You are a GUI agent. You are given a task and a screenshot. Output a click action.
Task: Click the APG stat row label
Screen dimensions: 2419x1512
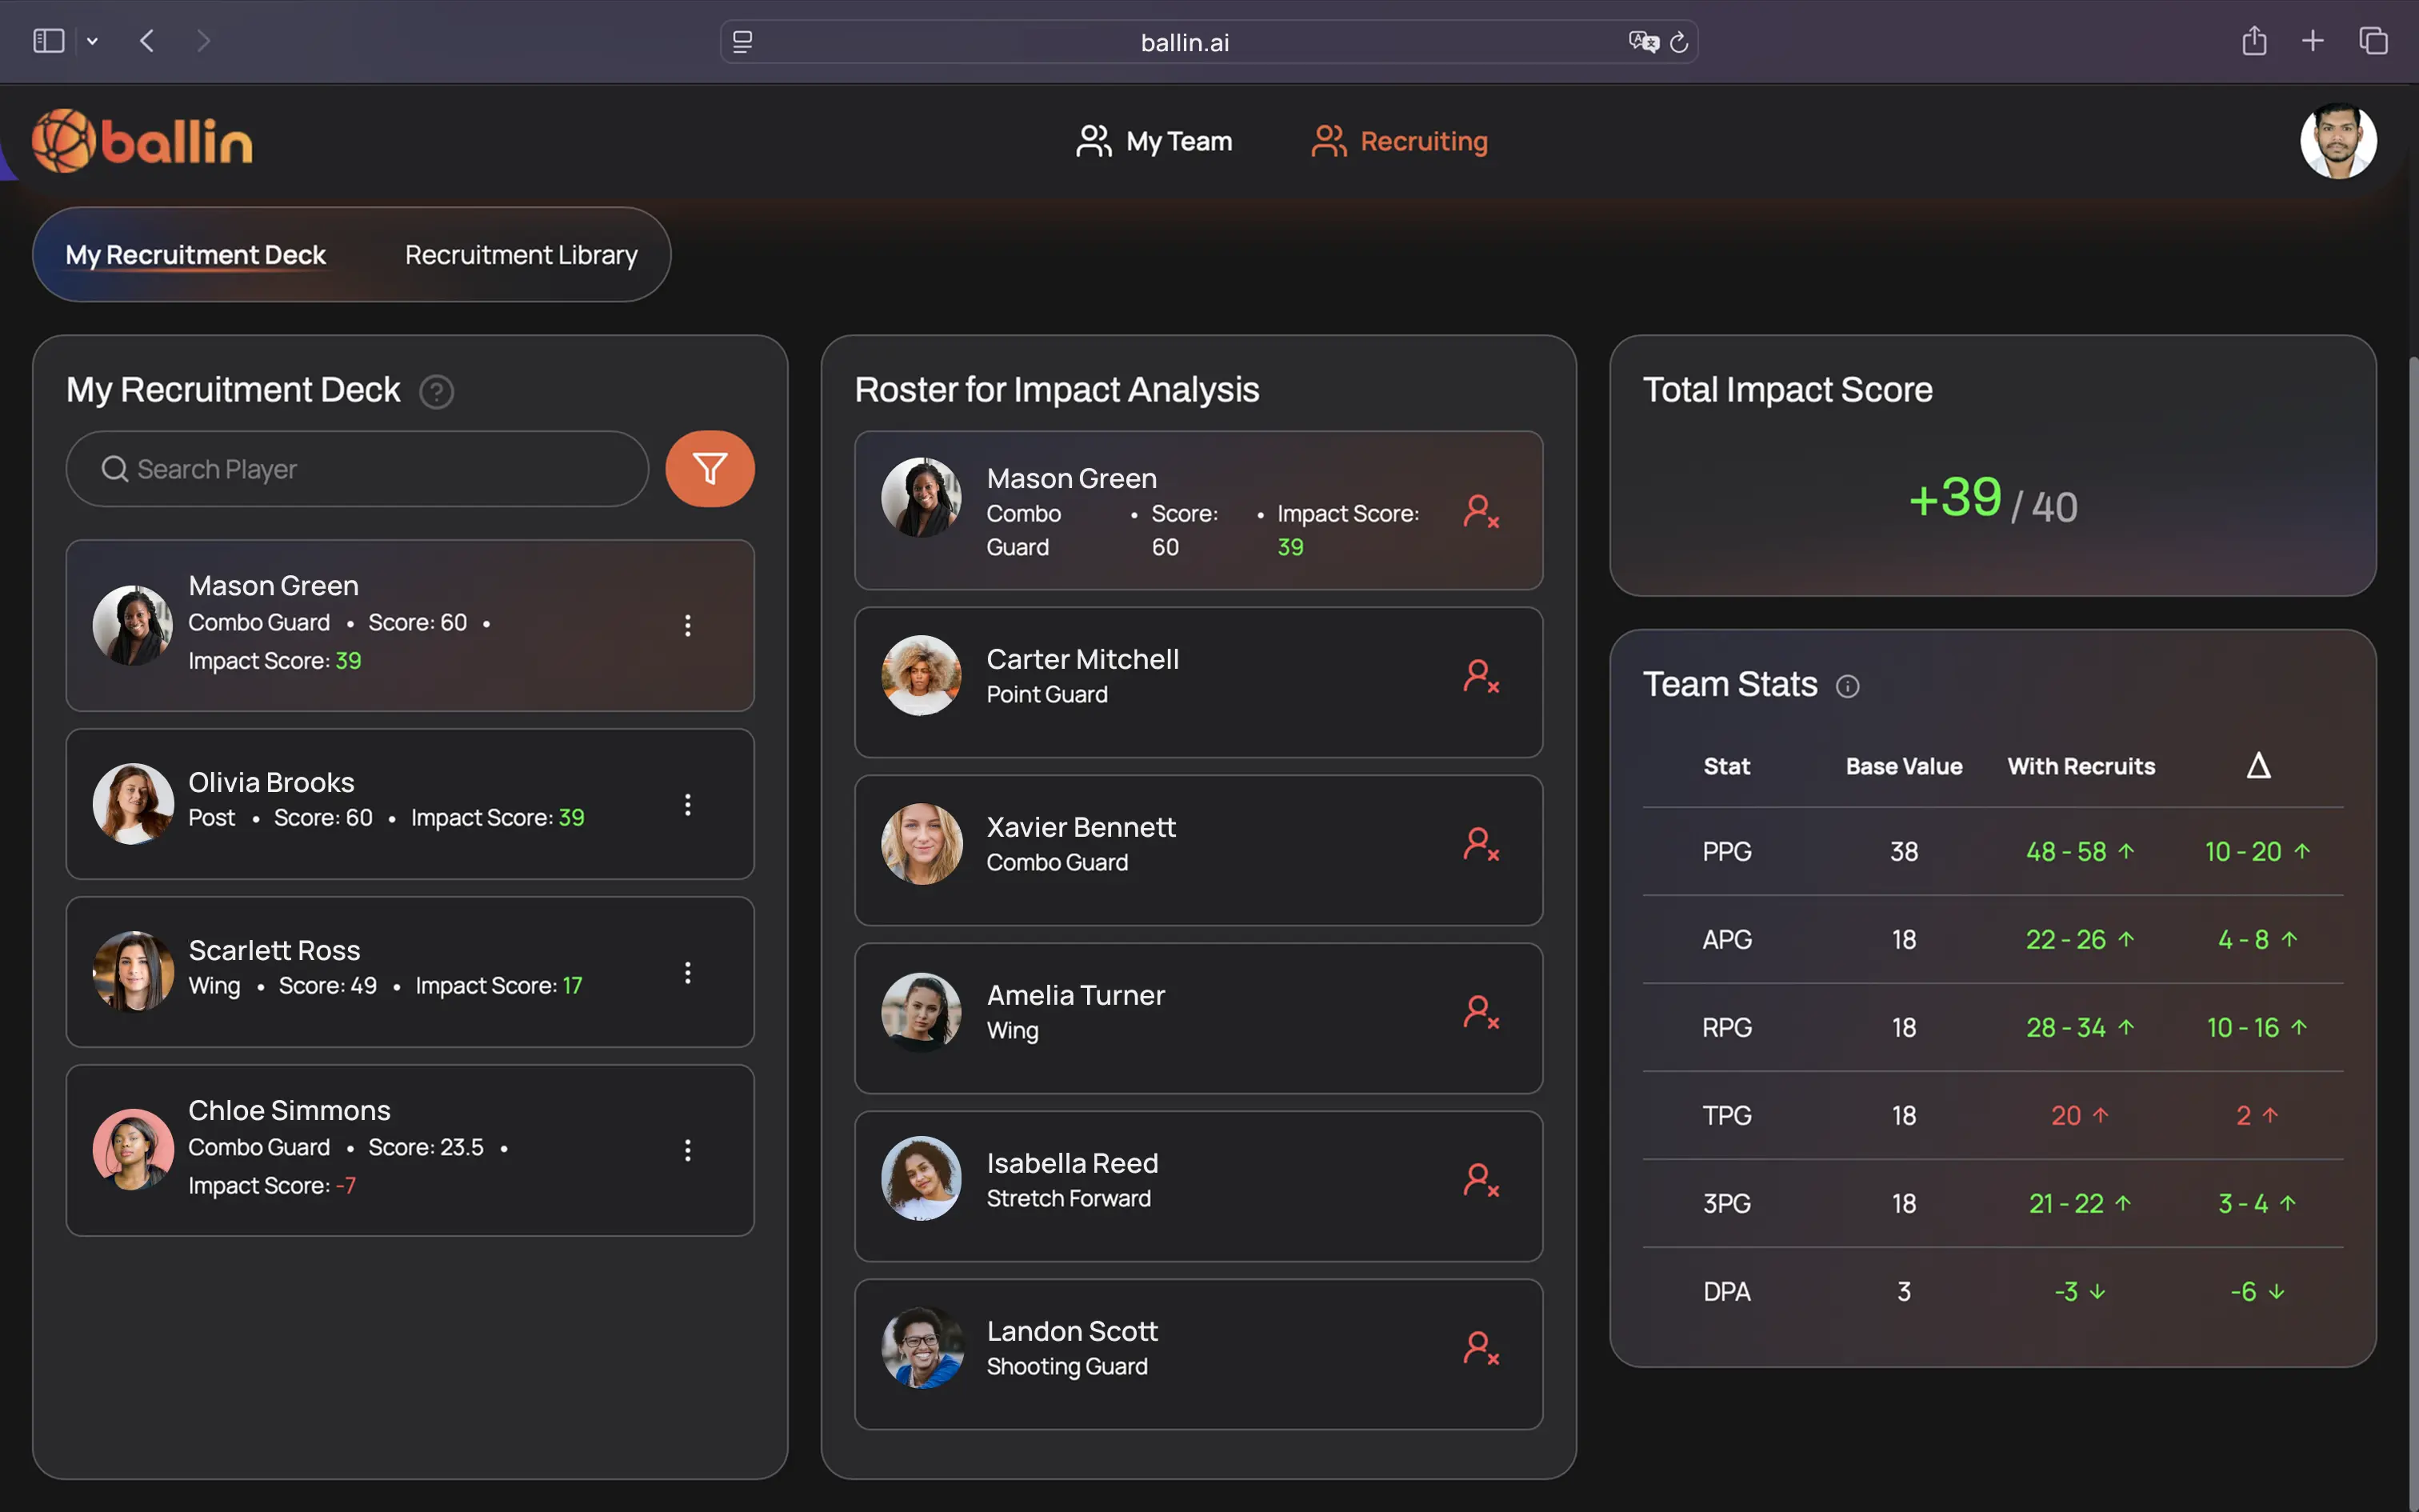pos(1726,940)
